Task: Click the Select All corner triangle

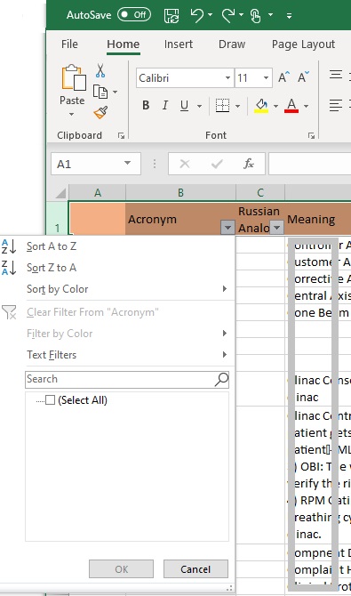Action: 60,193
